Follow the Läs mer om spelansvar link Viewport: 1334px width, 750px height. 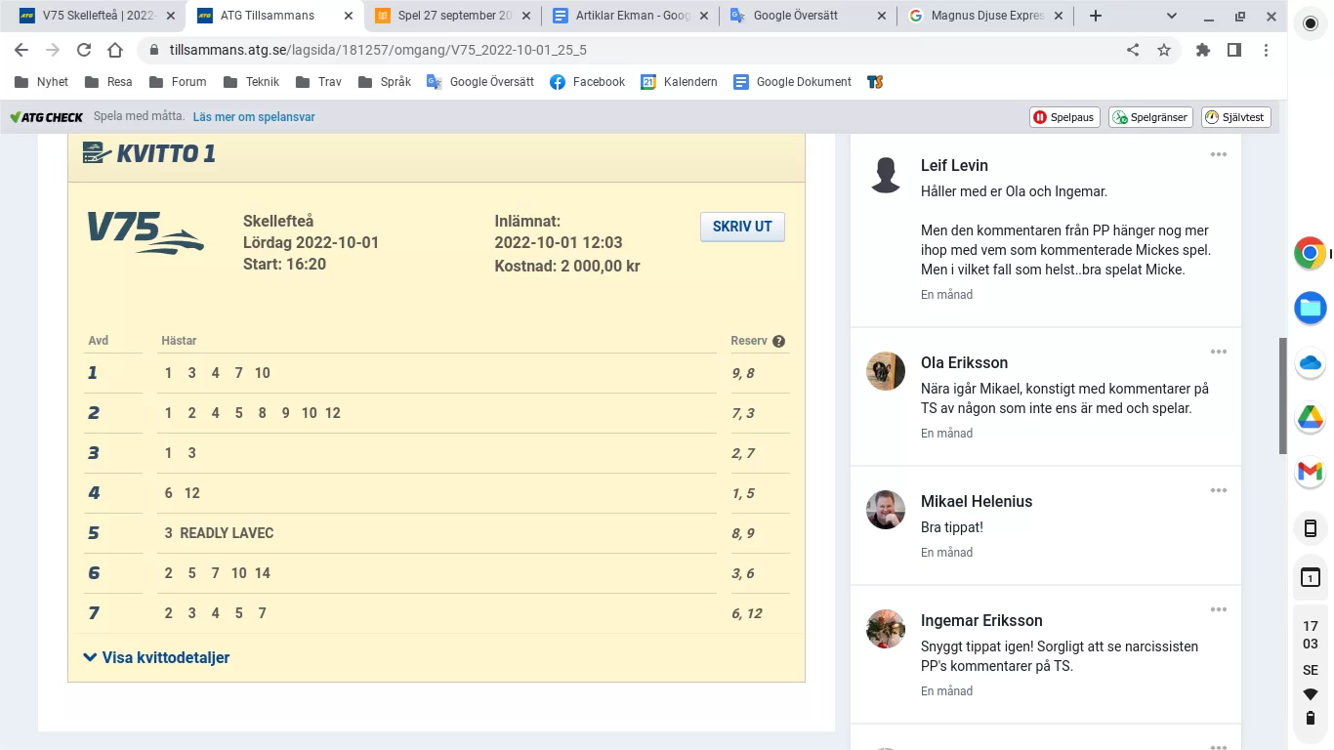click(x=253, y=115)
